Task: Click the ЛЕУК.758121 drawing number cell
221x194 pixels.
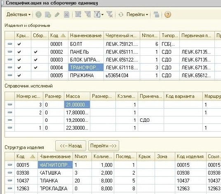Action: tap(122, 44)
